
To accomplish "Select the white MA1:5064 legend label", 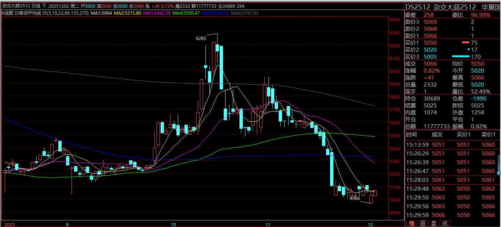I will pyautogui.click(x=102, y=13).
